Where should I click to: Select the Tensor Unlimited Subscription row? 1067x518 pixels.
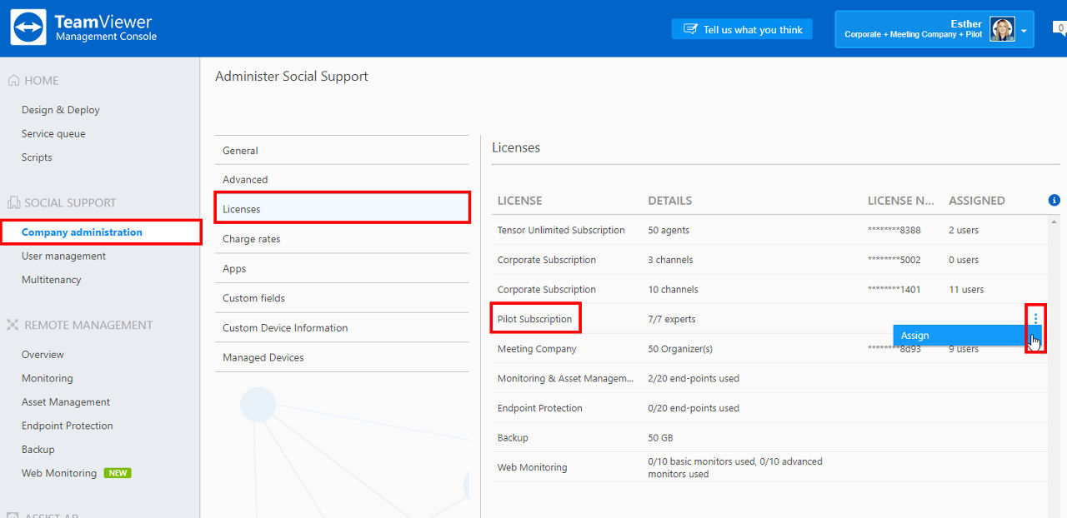(x=769, y=230)
